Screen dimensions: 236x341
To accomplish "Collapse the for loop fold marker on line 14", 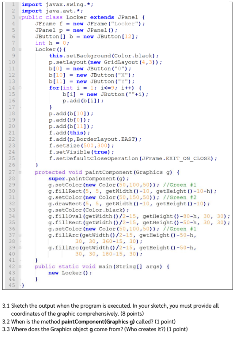I will (x=20, y=88).
